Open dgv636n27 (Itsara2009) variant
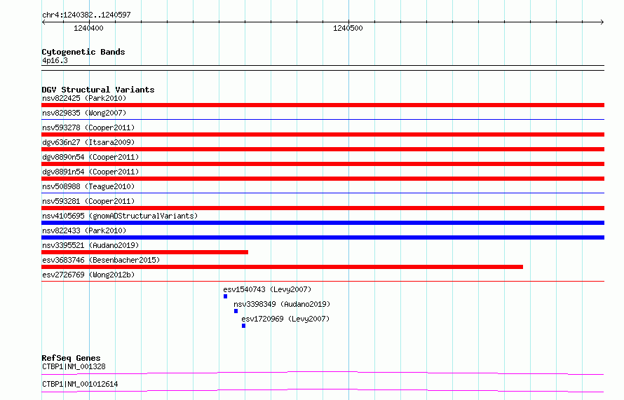Screen dimensions: 624x400 (x=88, y=142)
